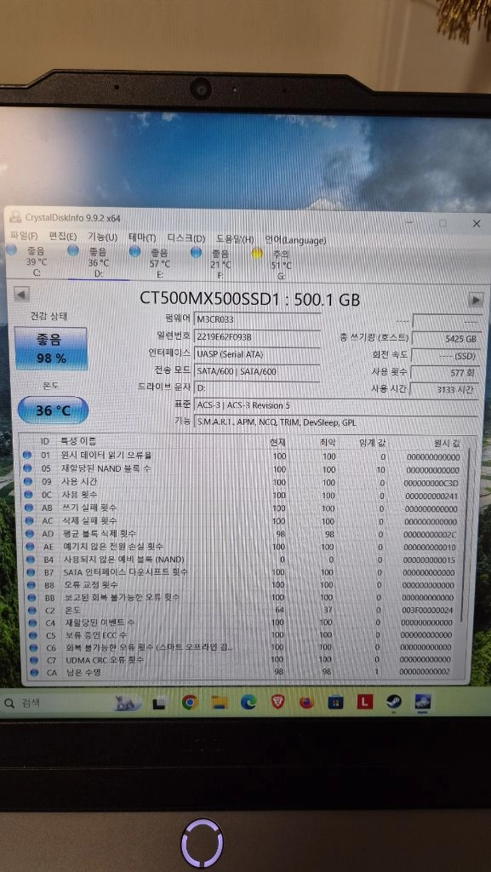Click the status dot for attribute CA
491x872 pixels.
tap(35, 673)
